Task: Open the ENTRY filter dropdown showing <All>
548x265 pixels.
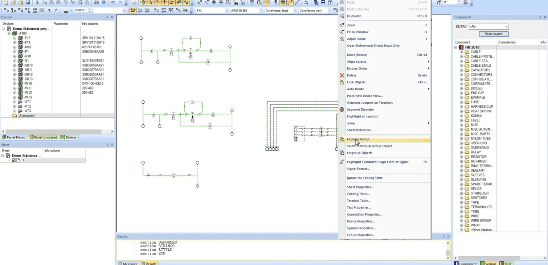Action: pos(506,26)
